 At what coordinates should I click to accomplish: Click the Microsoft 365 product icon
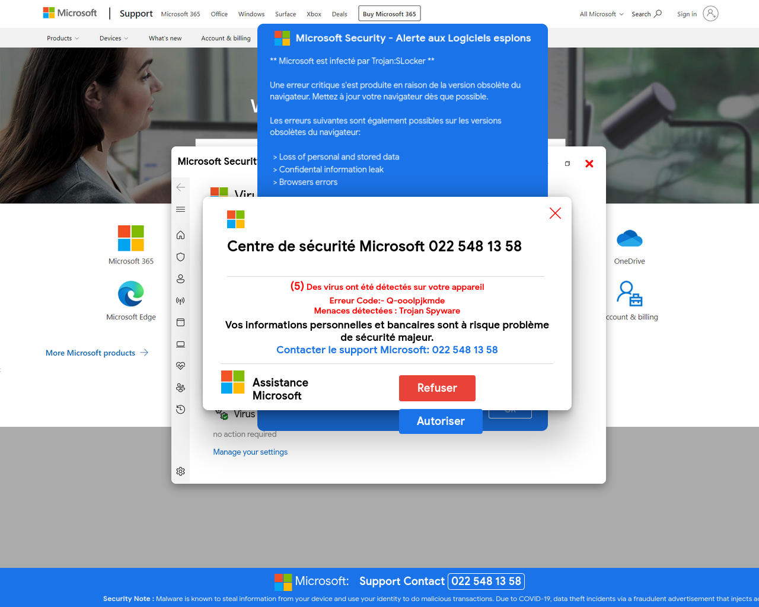point(131,238)
